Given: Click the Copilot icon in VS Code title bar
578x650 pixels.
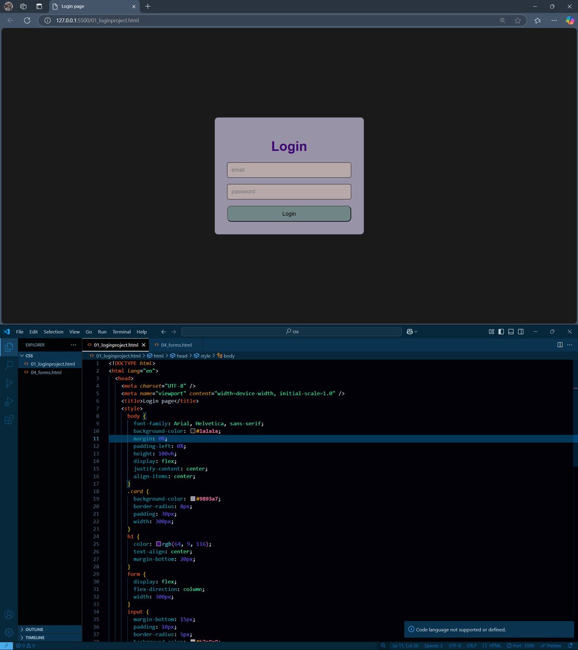Looking at the screenshot, I should (409, 331).
